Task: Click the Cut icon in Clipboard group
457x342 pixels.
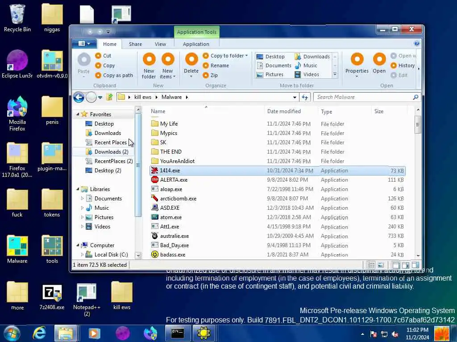Action: coord(98,56)
